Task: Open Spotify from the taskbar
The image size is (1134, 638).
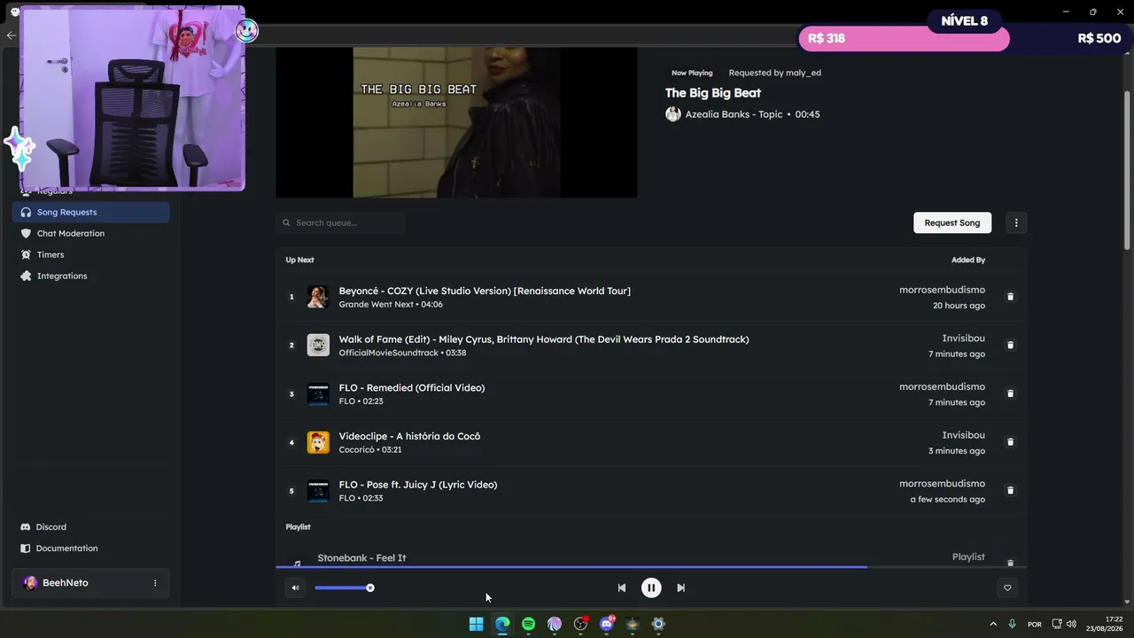Action: tap(528, 624)
